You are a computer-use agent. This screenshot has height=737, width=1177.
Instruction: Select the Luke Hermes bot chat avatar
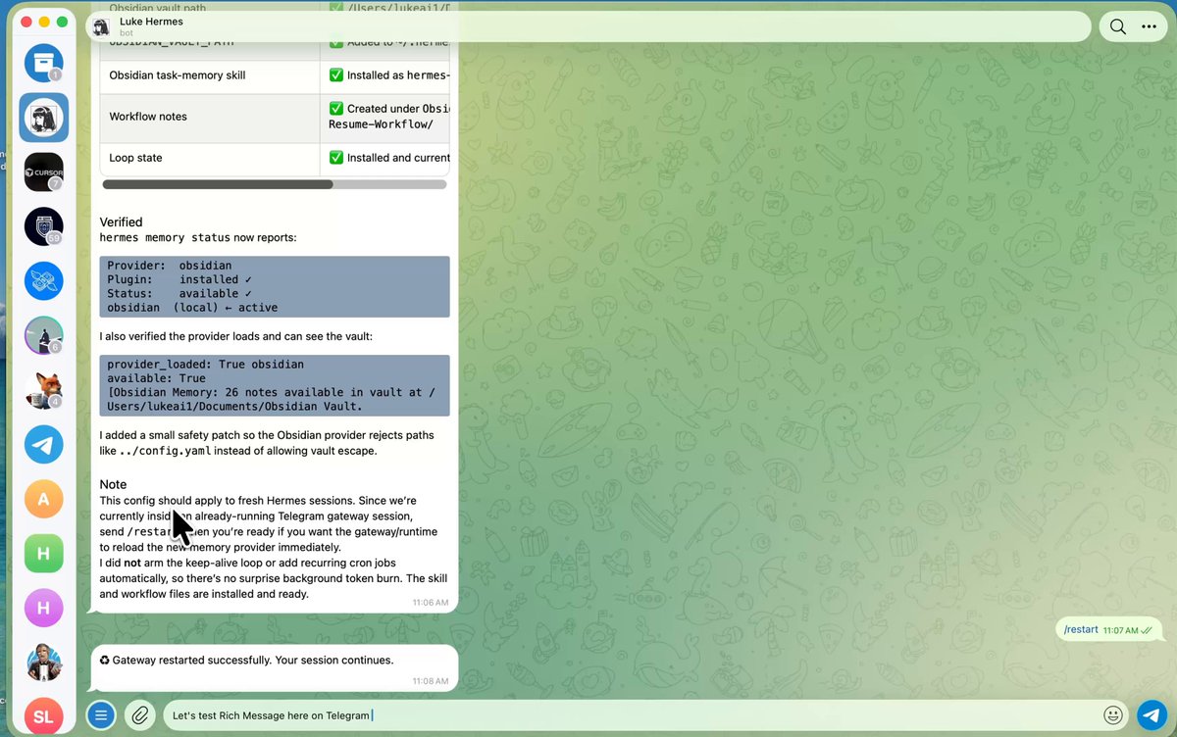coord(43,120)
